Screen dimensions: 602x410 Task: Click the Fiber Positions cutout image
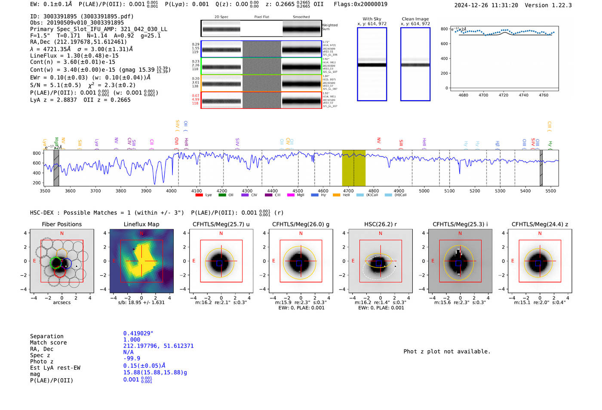coord(62,261)
